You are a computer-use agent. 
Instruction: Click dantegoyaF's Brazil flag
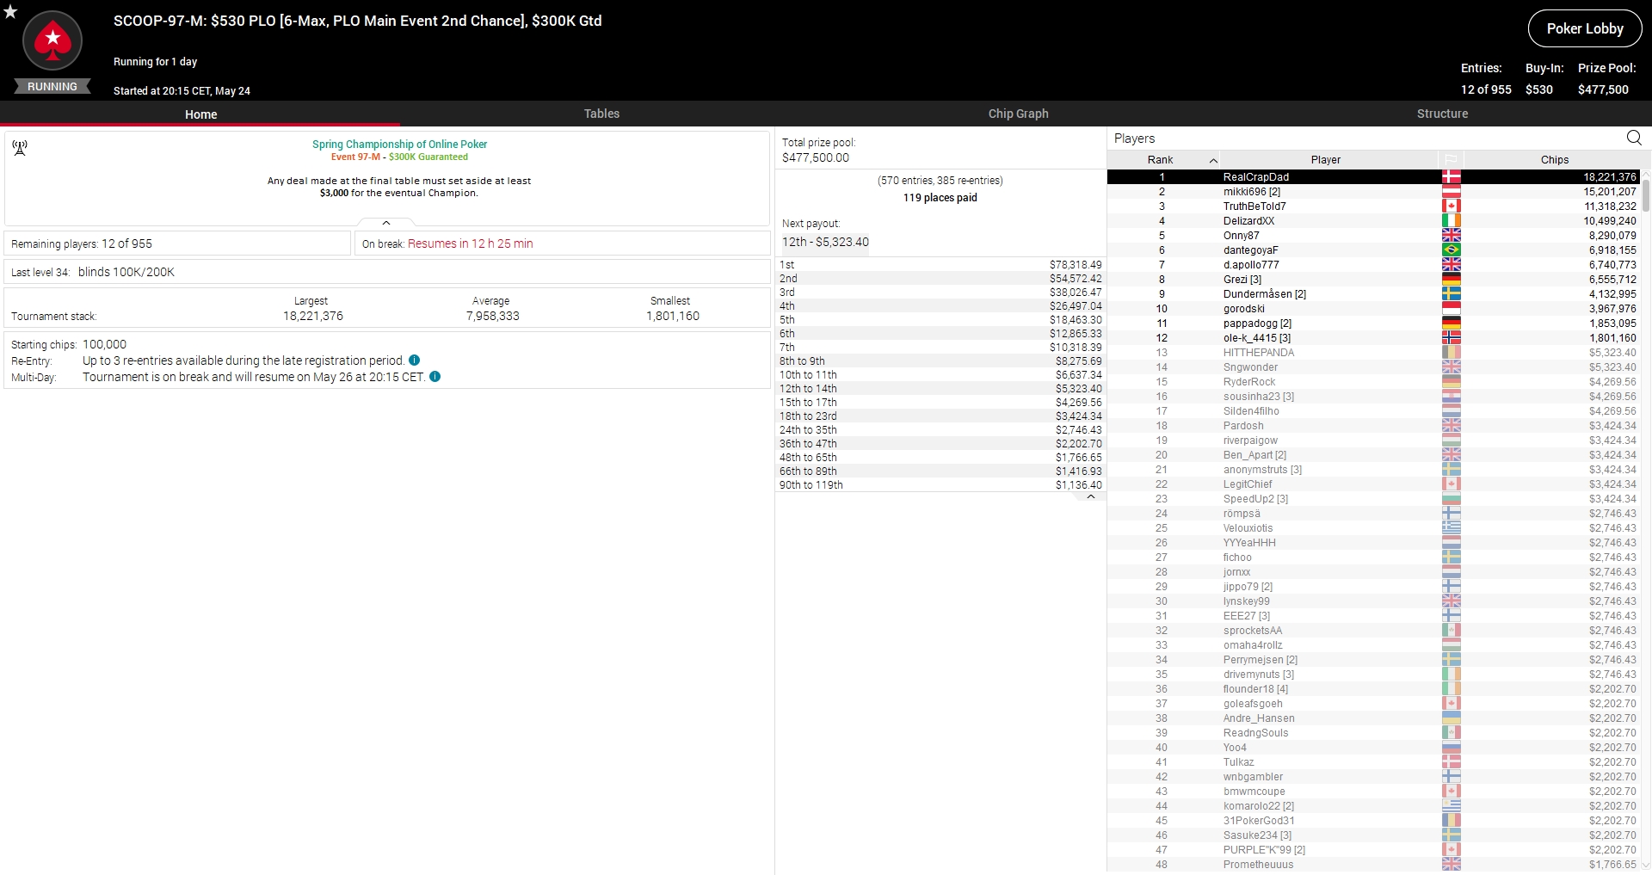1452,250
